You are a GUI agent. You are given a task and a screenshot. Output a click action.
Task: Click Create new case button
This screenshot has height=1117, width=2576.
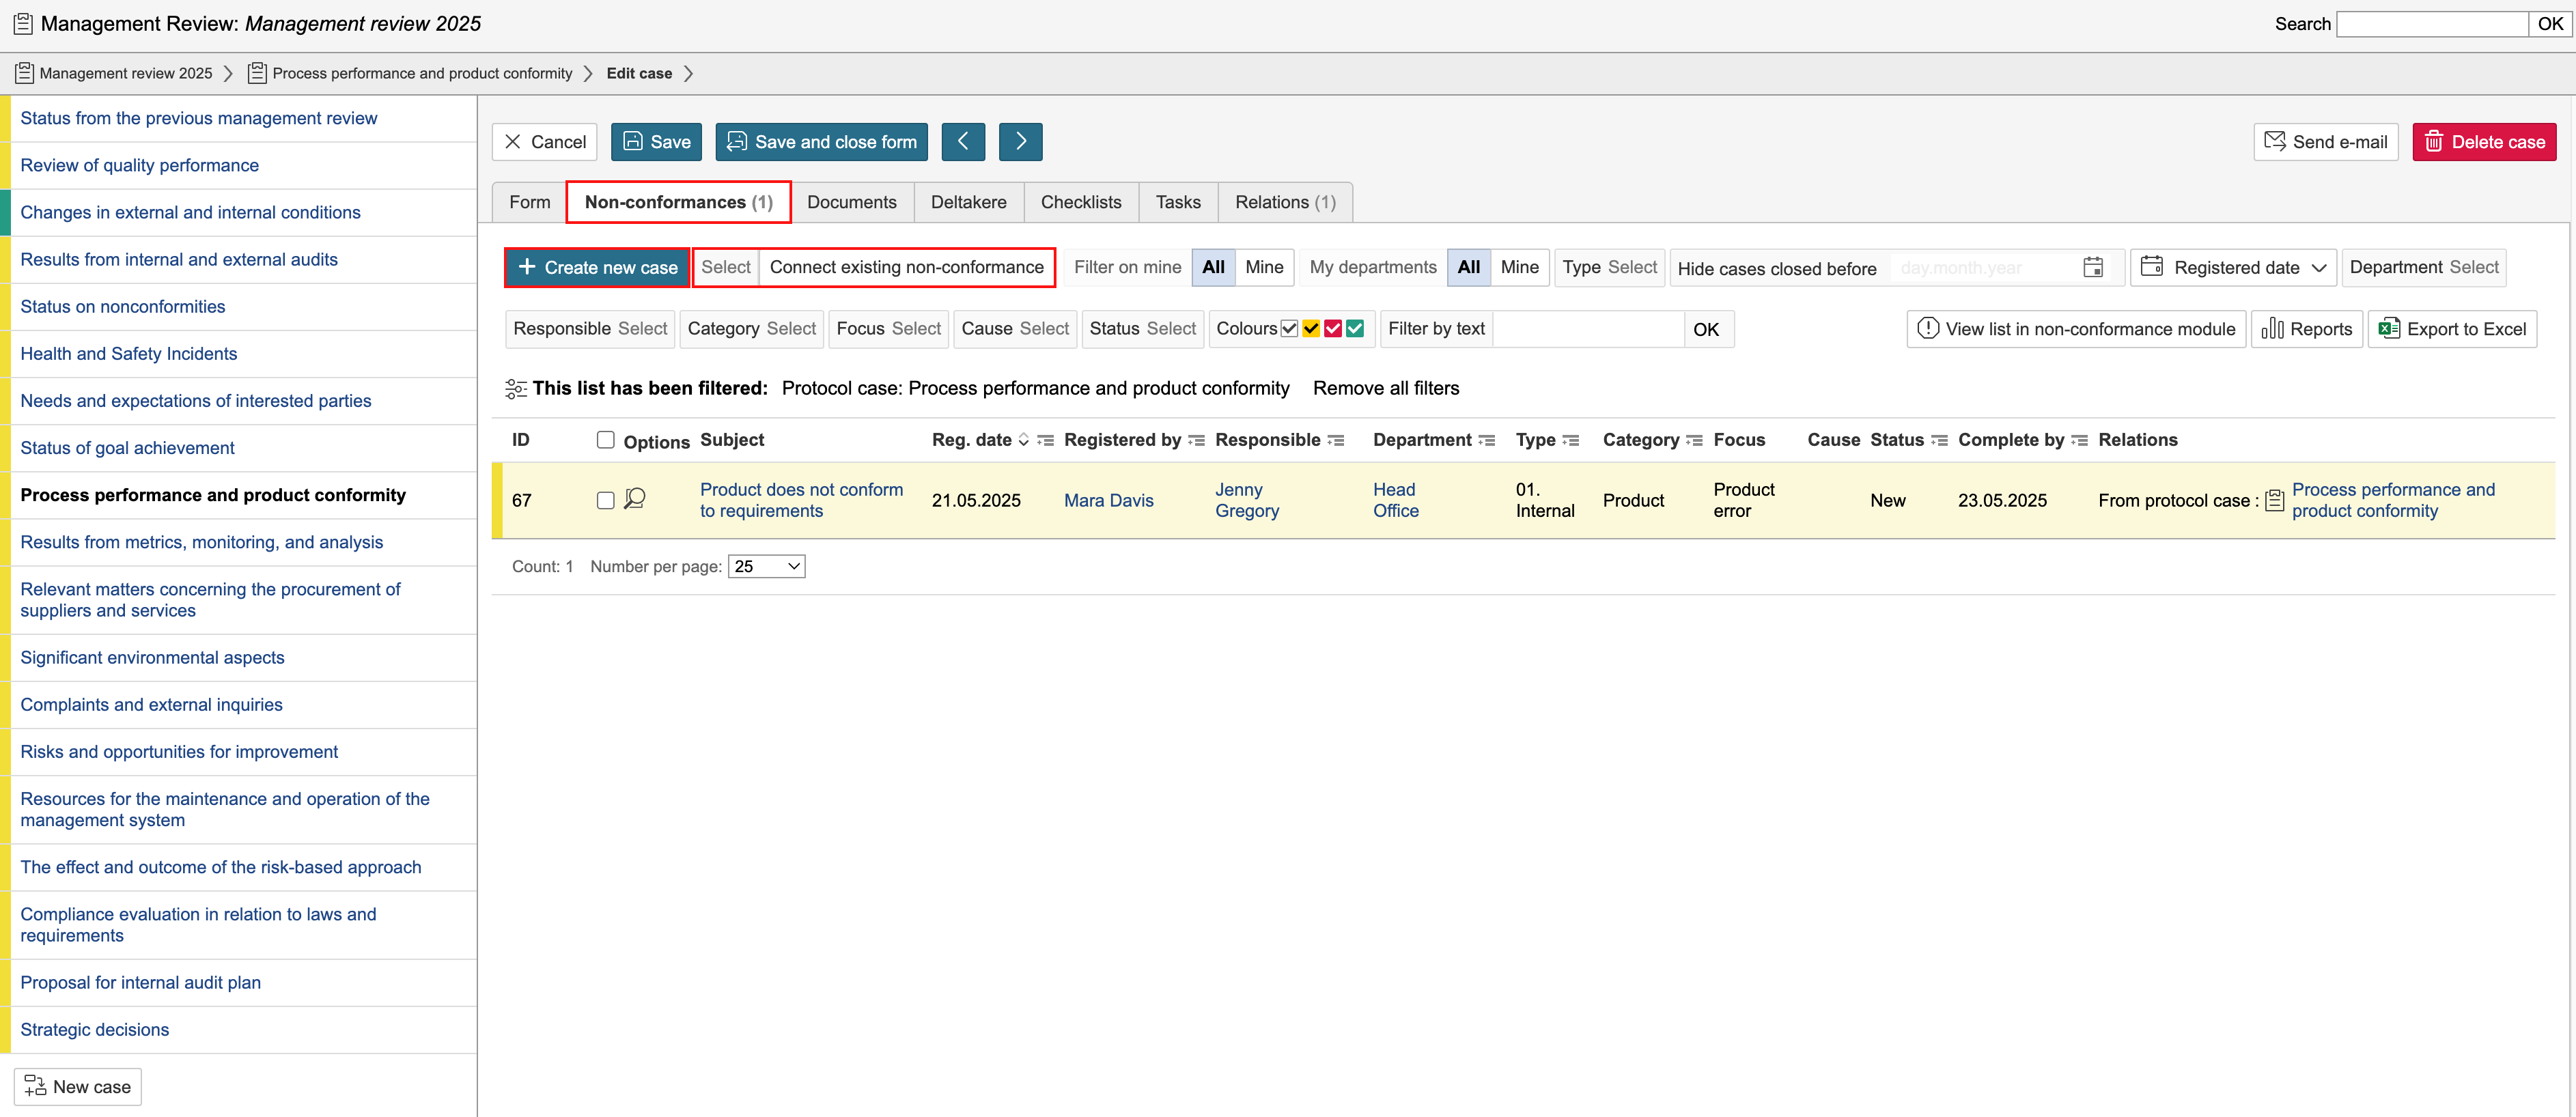597,268
